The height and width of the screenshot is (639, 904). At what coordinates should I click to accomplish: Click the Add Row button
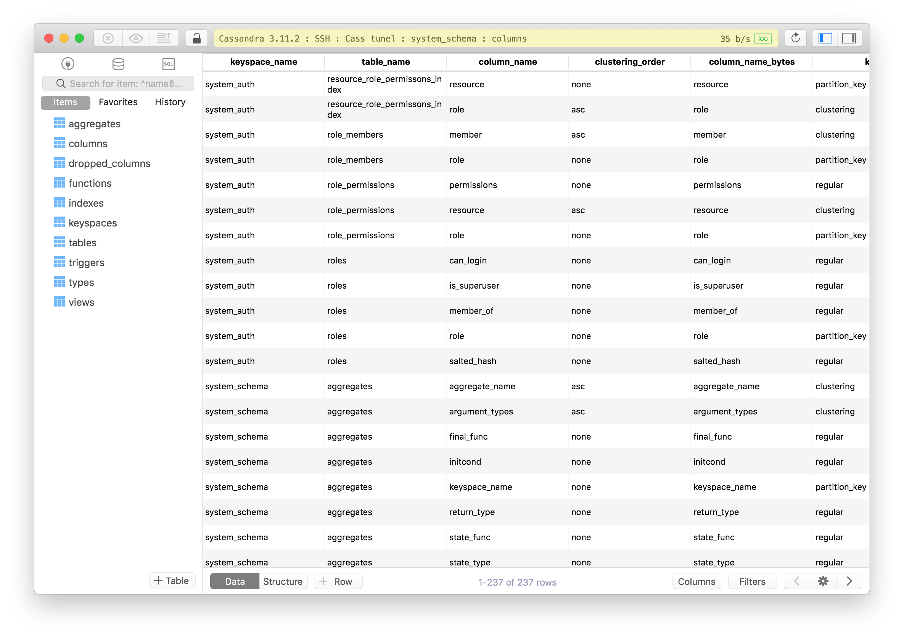tap(336, 581)
